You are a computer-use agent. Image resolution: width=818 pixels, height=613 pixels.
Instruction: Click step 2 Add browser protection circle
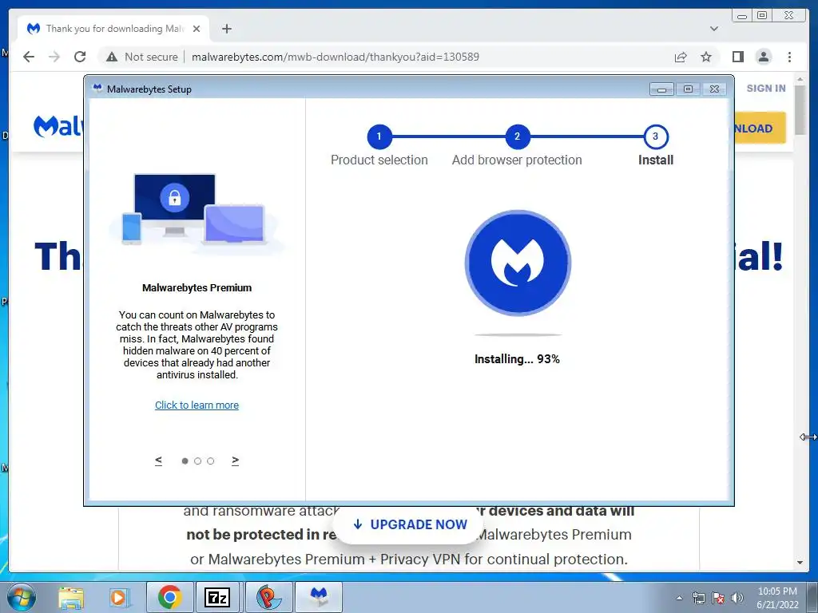tap(517, 136)
